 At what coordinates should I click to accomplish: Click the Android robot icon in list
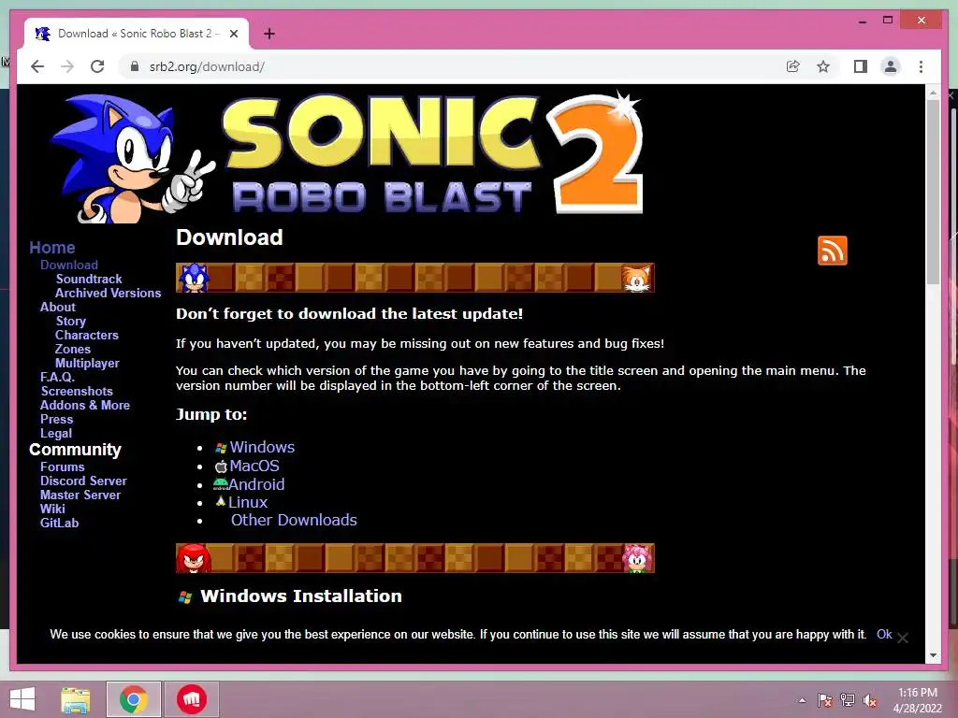[220, 484]
